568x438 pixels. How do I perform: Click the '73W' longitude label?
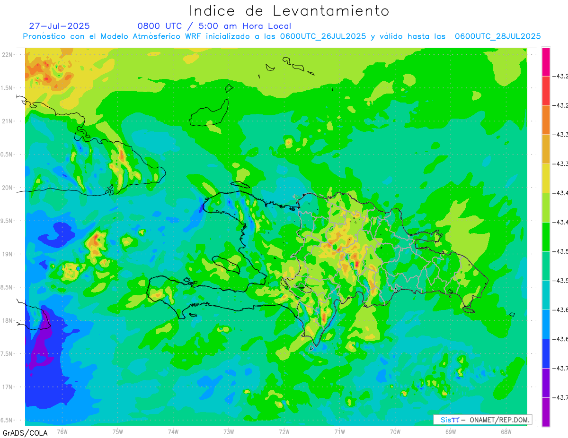pyautogui.click(x=229, y=431)
